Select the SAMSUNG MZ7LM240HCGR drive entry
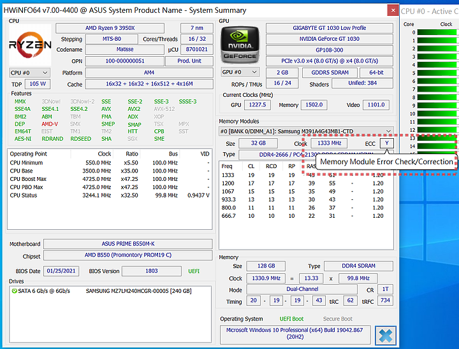Image resolution: width=459 pixels, height=349 pixels. (110, 291)
